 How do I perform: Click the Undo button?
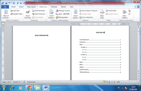coord(9,3)
